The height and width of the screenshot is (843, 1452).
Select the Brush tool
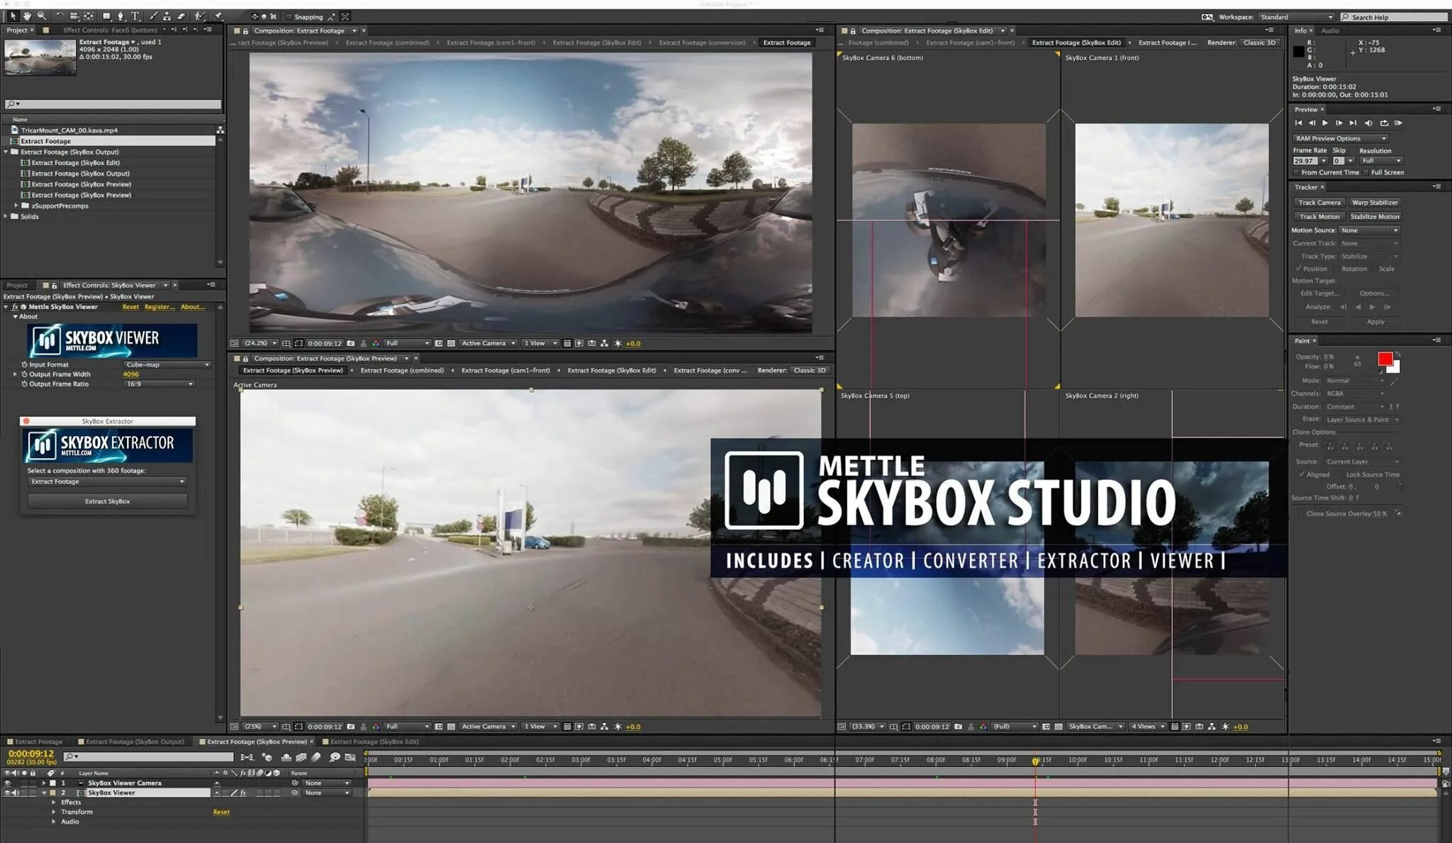point(153,16)
